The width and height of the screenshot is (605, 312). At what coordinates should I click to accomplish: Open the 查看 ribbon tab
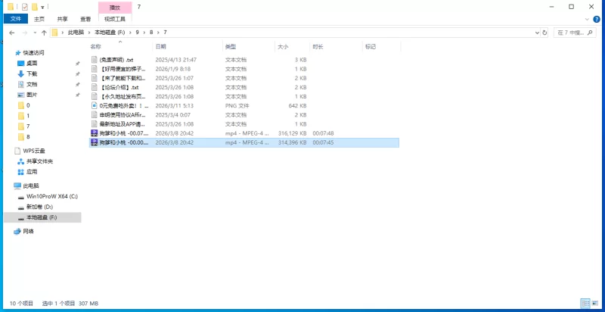coord(85,18)
